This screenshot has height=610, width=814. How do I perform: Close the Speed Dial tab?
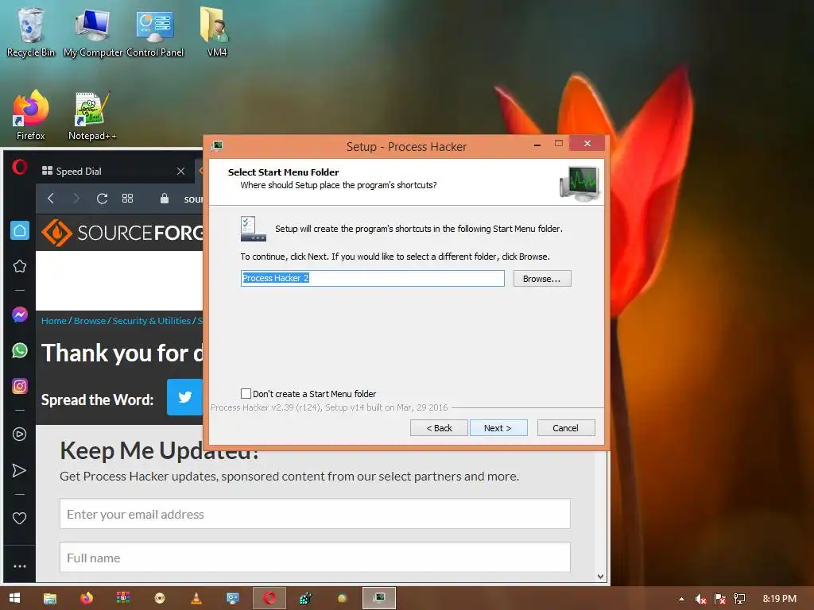[x=180, y=172]
